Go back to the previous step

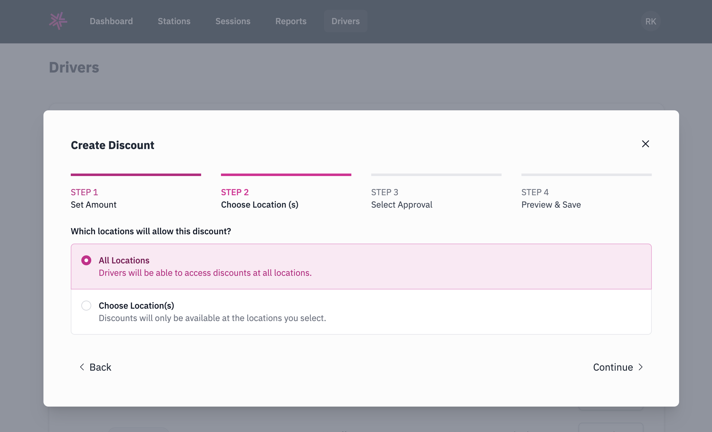pyautogui.click(x=96, y=367)
